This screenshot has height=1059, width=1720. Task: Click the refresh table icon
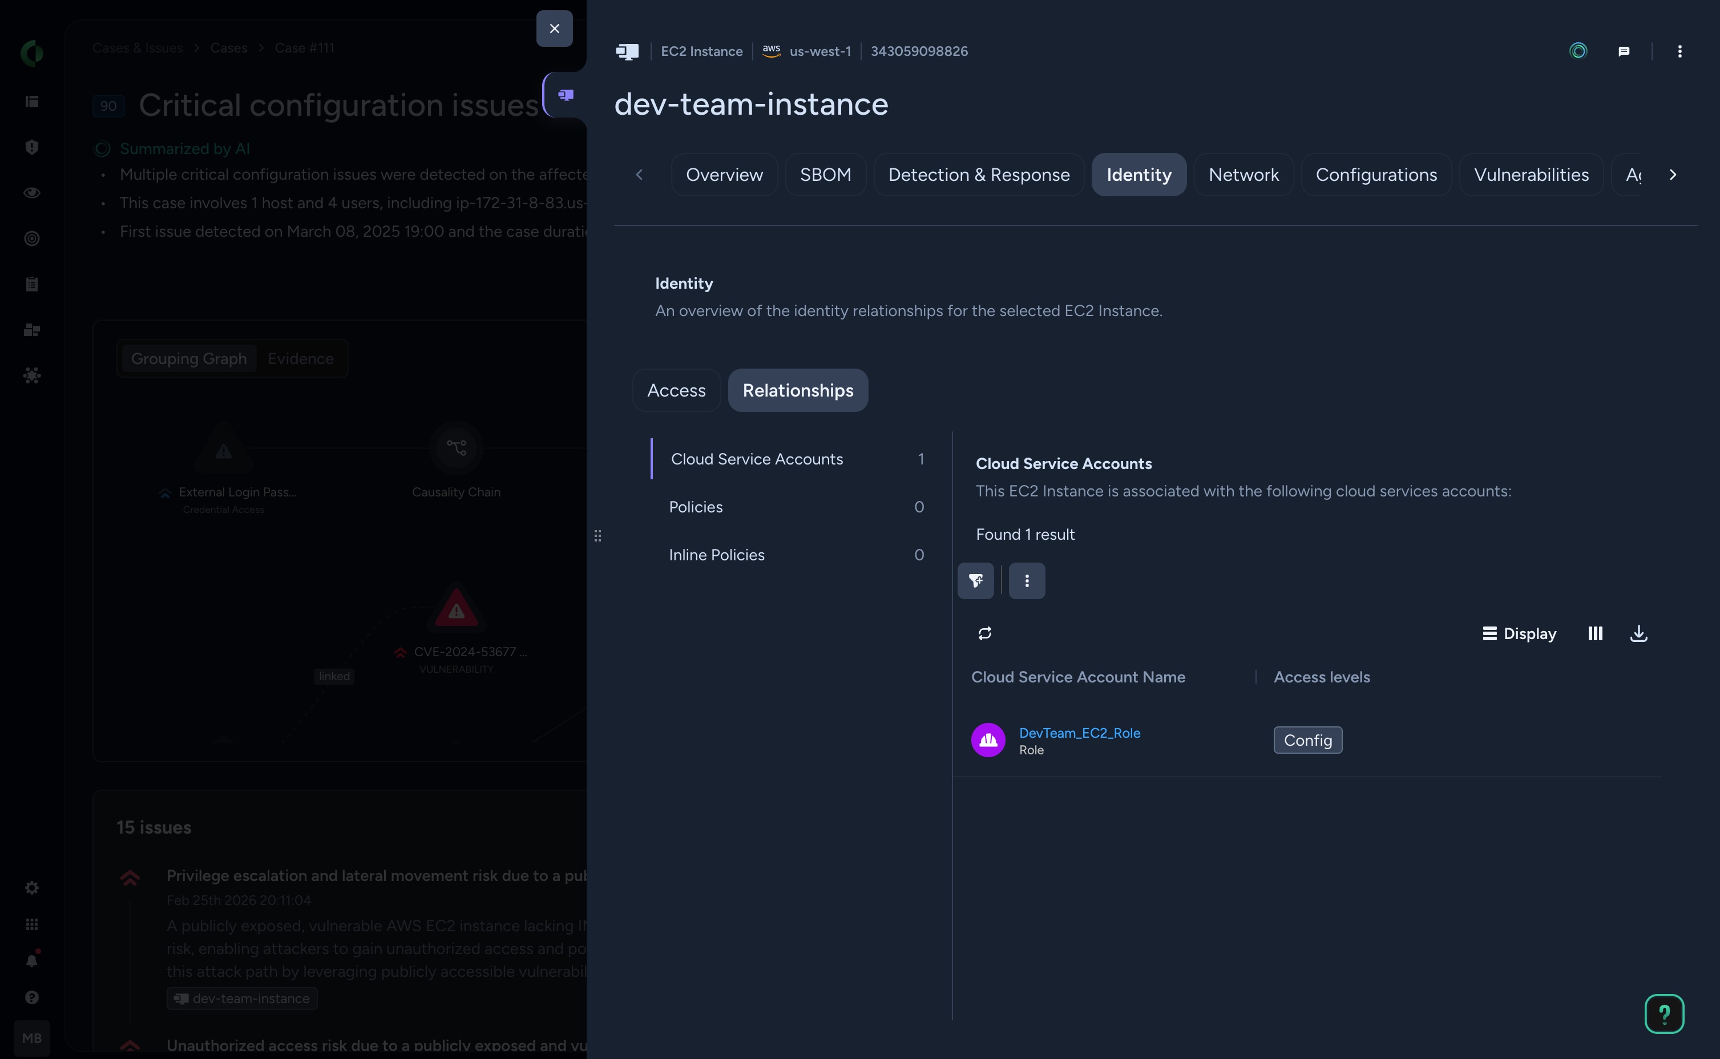(x=984, y=633)
